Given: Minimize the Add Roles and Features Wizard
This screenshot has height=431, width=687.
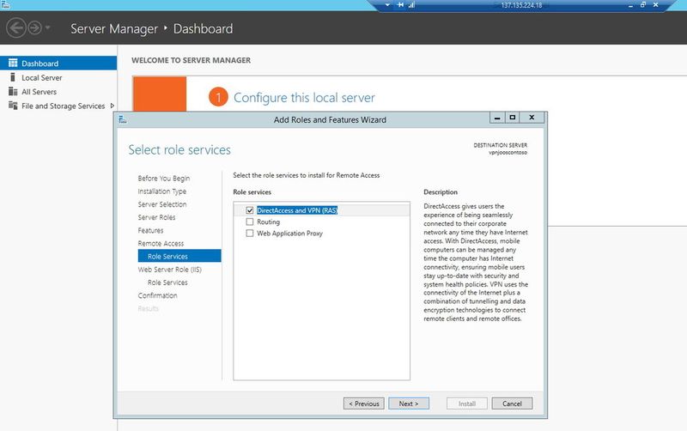Looking at the screenshot, I should coord(497,118).
